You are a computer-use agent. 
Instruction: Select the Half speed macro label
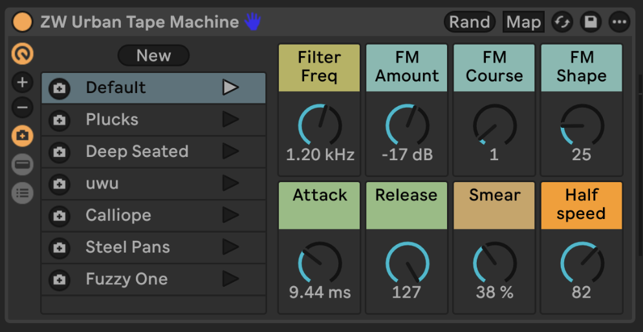point(582,206)
